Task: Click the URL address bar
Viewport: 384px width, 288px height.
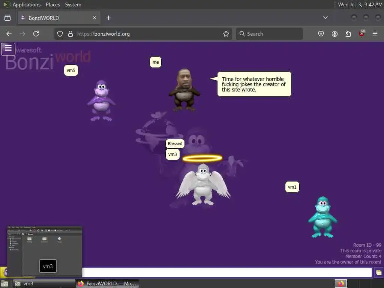Action: click(x=143, y=34)
